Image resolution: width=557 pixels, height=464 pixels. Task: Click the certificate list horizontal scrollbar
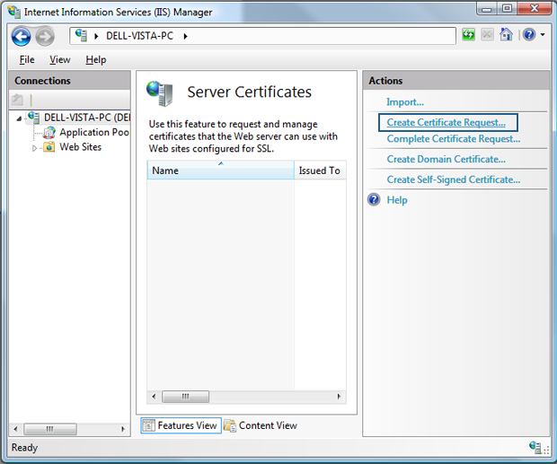246,396
